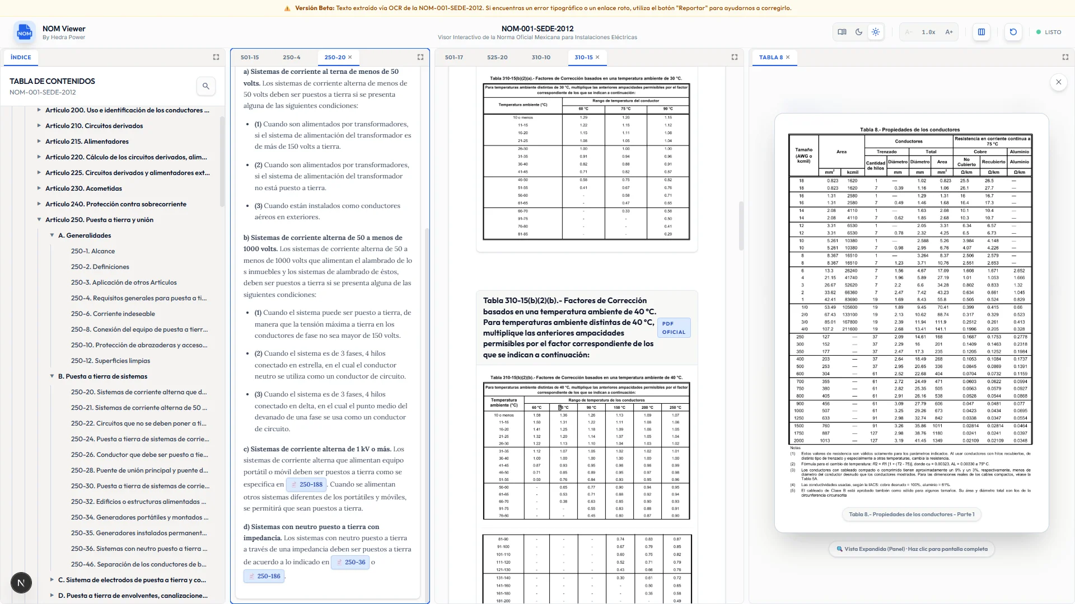
Task: Select the 310-15 tab
Action: click(x=583, y=57)
